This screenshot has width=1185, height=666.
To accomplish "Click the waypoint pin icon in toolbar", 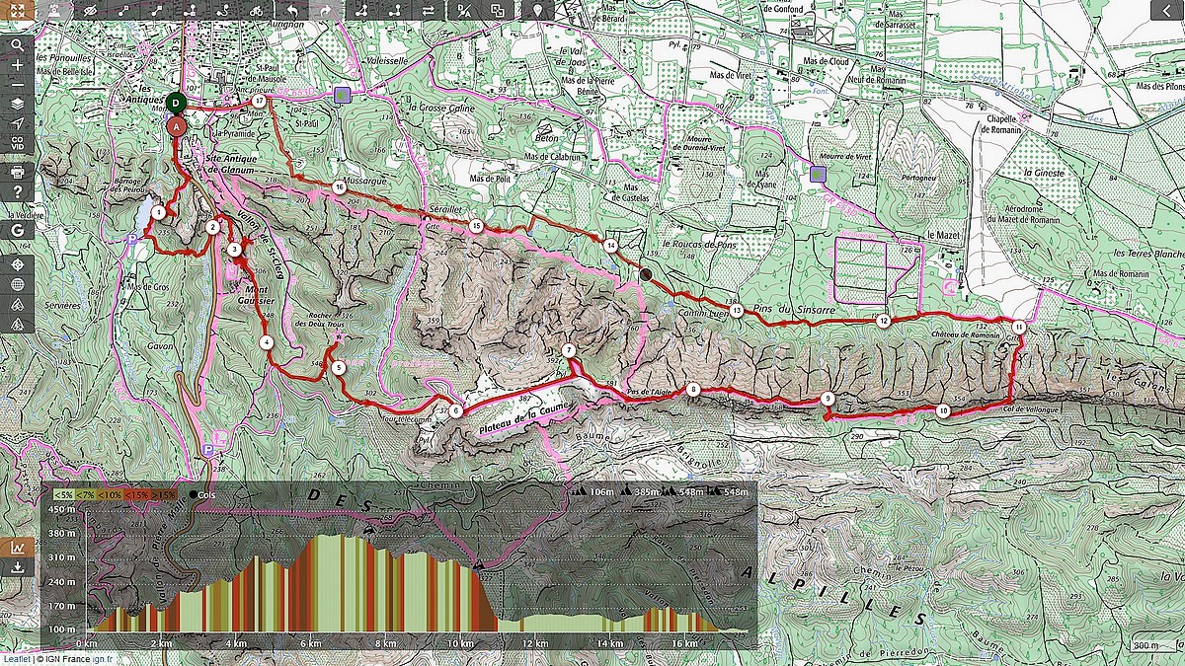I will pos(537,10).
